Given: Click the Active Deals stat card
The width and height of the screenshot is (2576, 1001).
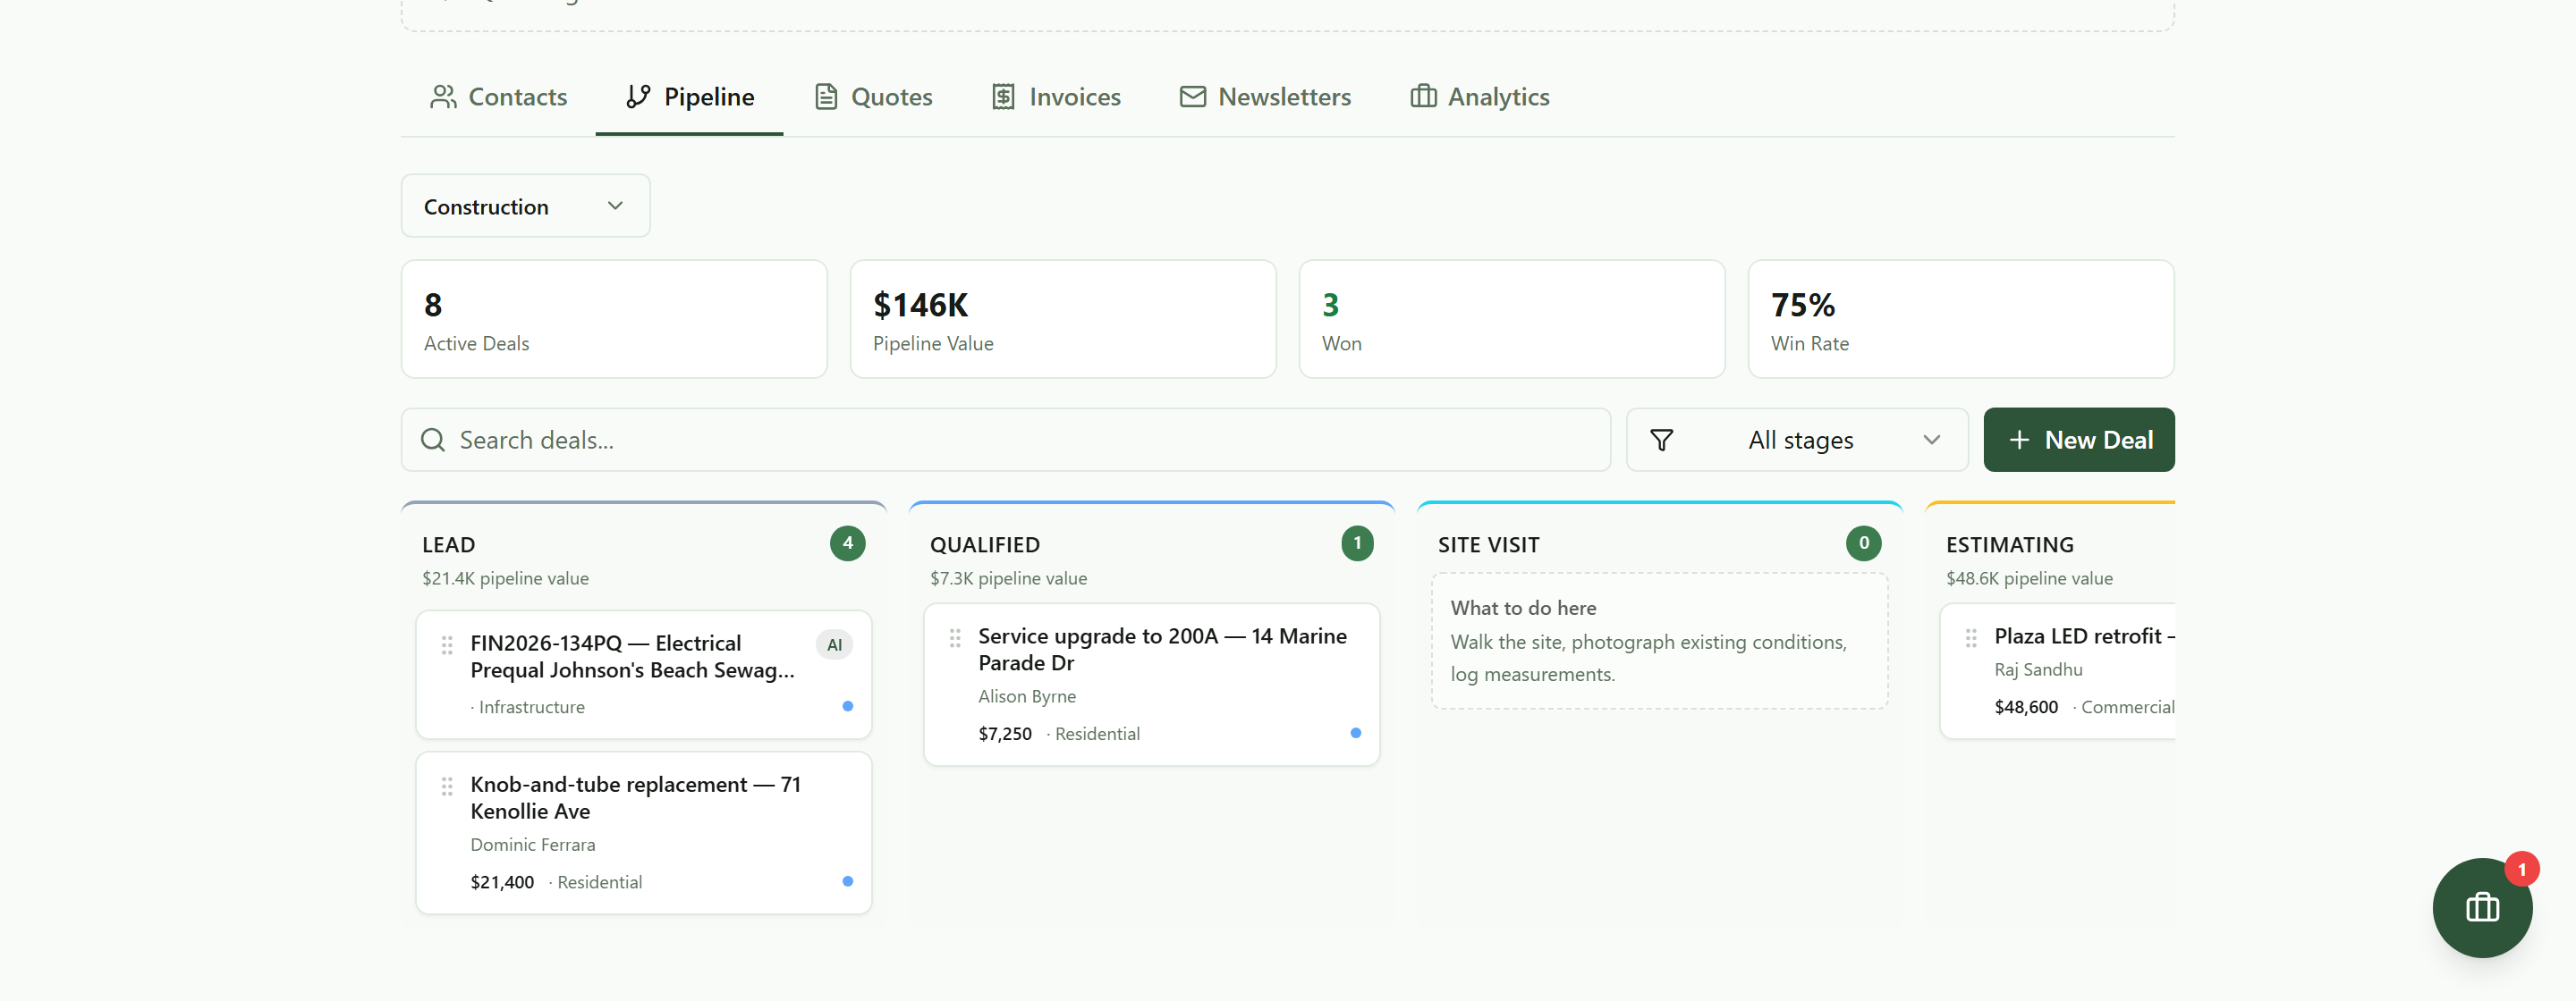Looking at the screenshot, I should [x=614, y=320].
